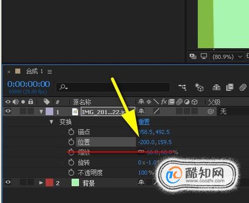Click the purple label color of layer 1
This screenshot has width=249, height=203.
(49, 112)
